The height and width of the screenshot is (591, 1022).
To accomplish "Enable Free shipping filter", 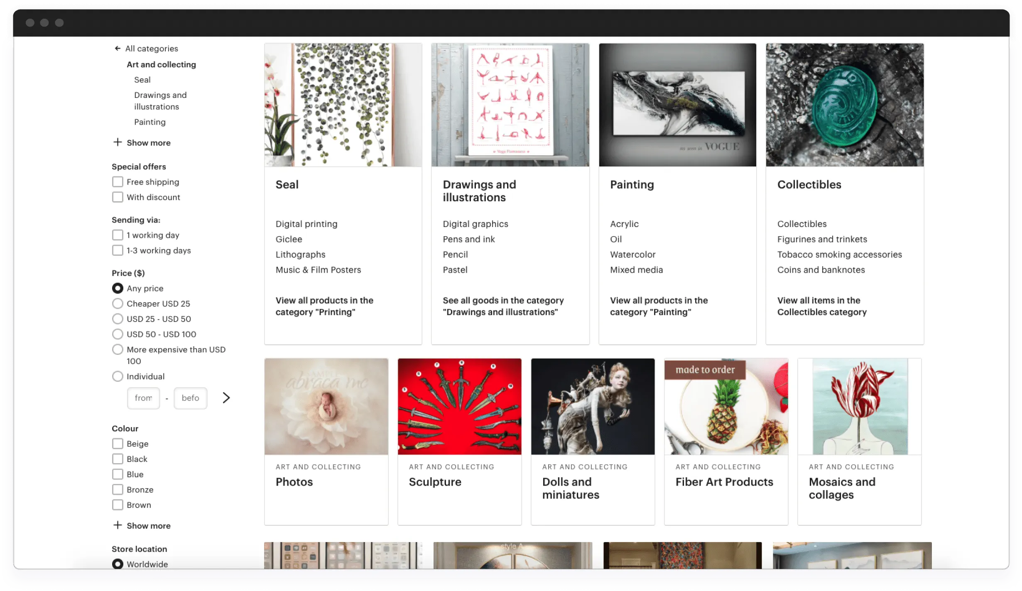I will pos(117,181).
